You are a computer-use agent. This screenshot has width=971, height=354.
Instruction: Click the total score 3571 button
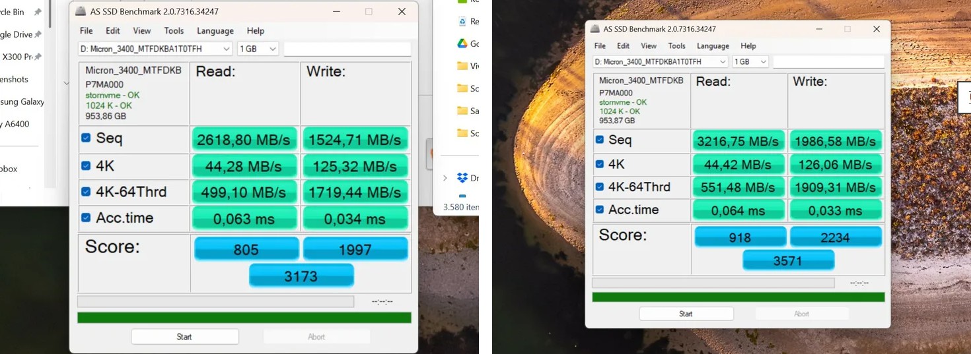coord(788,260)
